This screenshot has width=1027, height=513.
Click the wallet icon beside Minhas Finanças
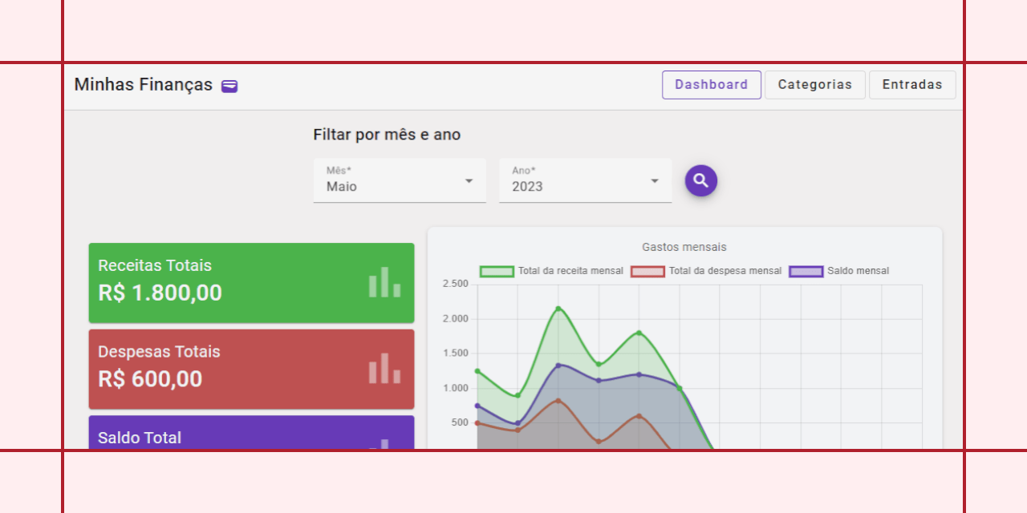[229, 86]
